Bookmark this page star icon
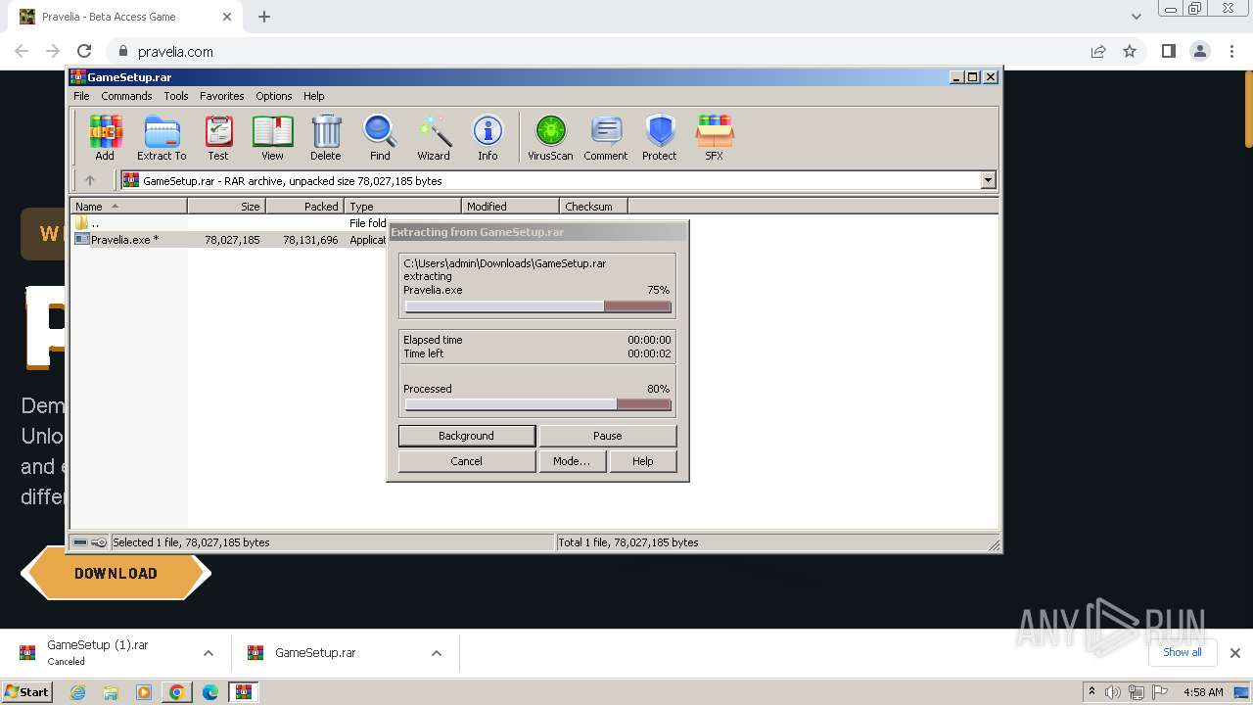Screen dimensions: 1253x705 coord(1130,51)
